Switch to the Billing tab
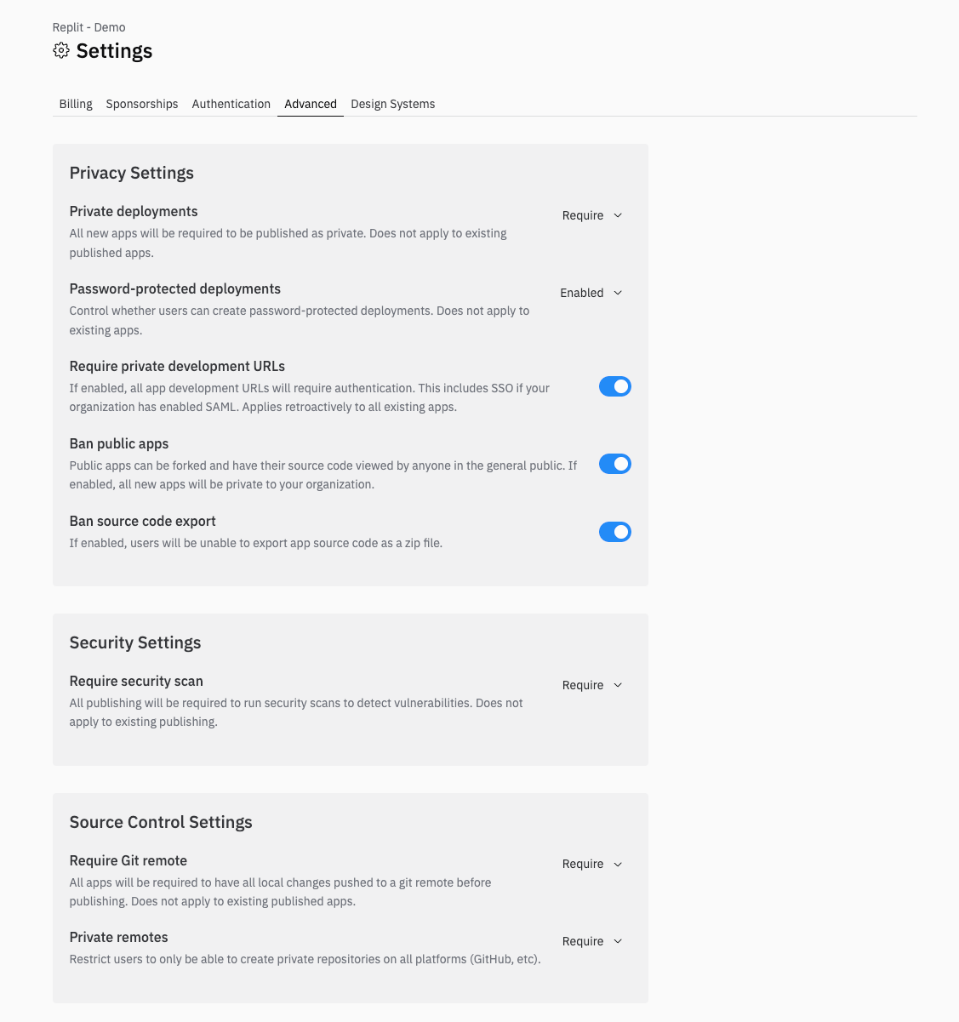The height and width of the screenshot is (1022, 959). click(x=76, y=104)
